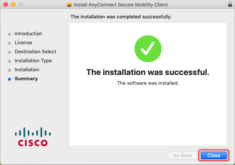
Task: Click the gray bullet beside License
Action: pos(9,43)
